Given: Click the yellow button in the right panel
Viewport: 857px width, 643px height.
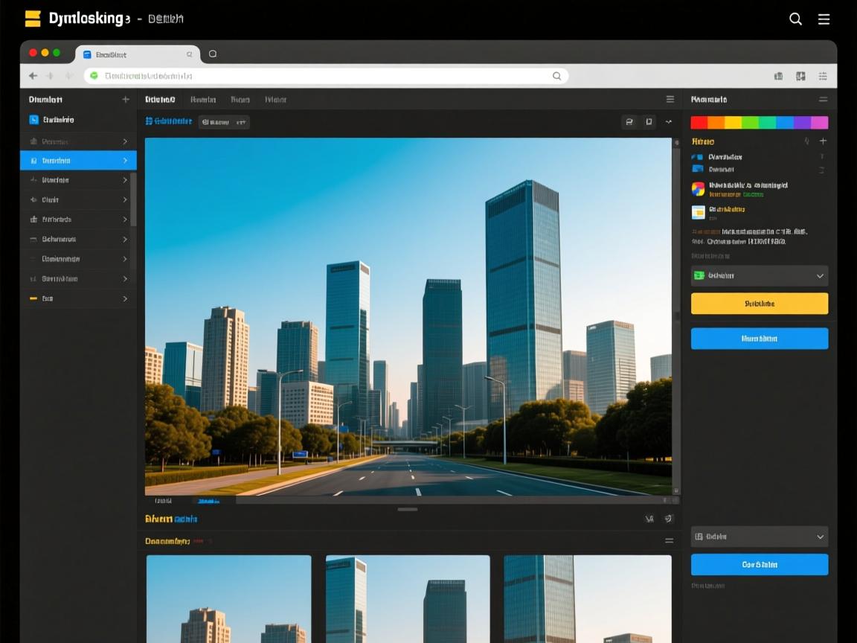Looking at the screenshot, I should 759,304.
